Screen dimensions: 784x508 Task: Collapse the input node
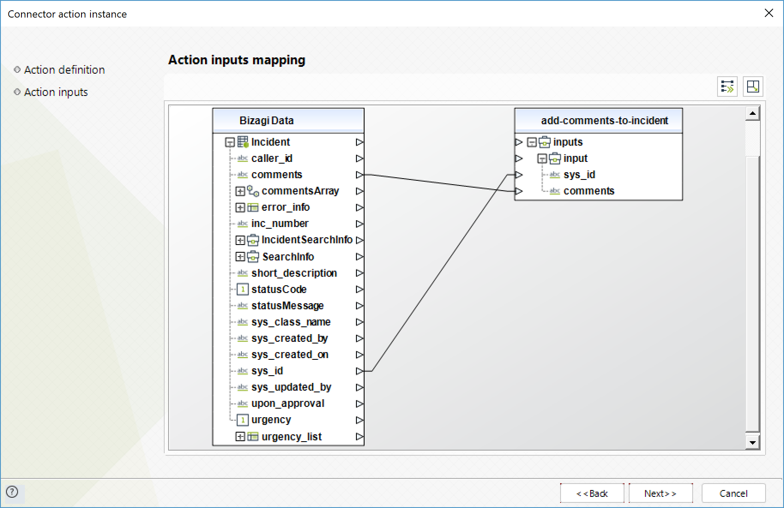coord(542,158)
